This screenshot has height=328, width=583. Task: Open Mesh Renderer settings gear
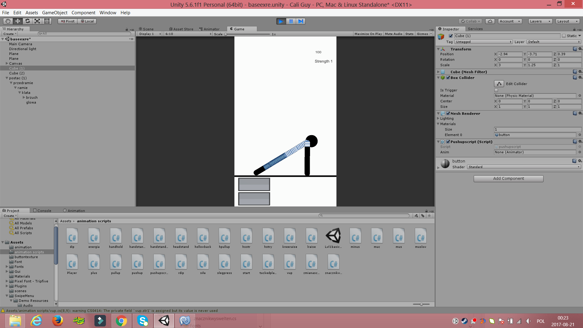tap(580, 113)
